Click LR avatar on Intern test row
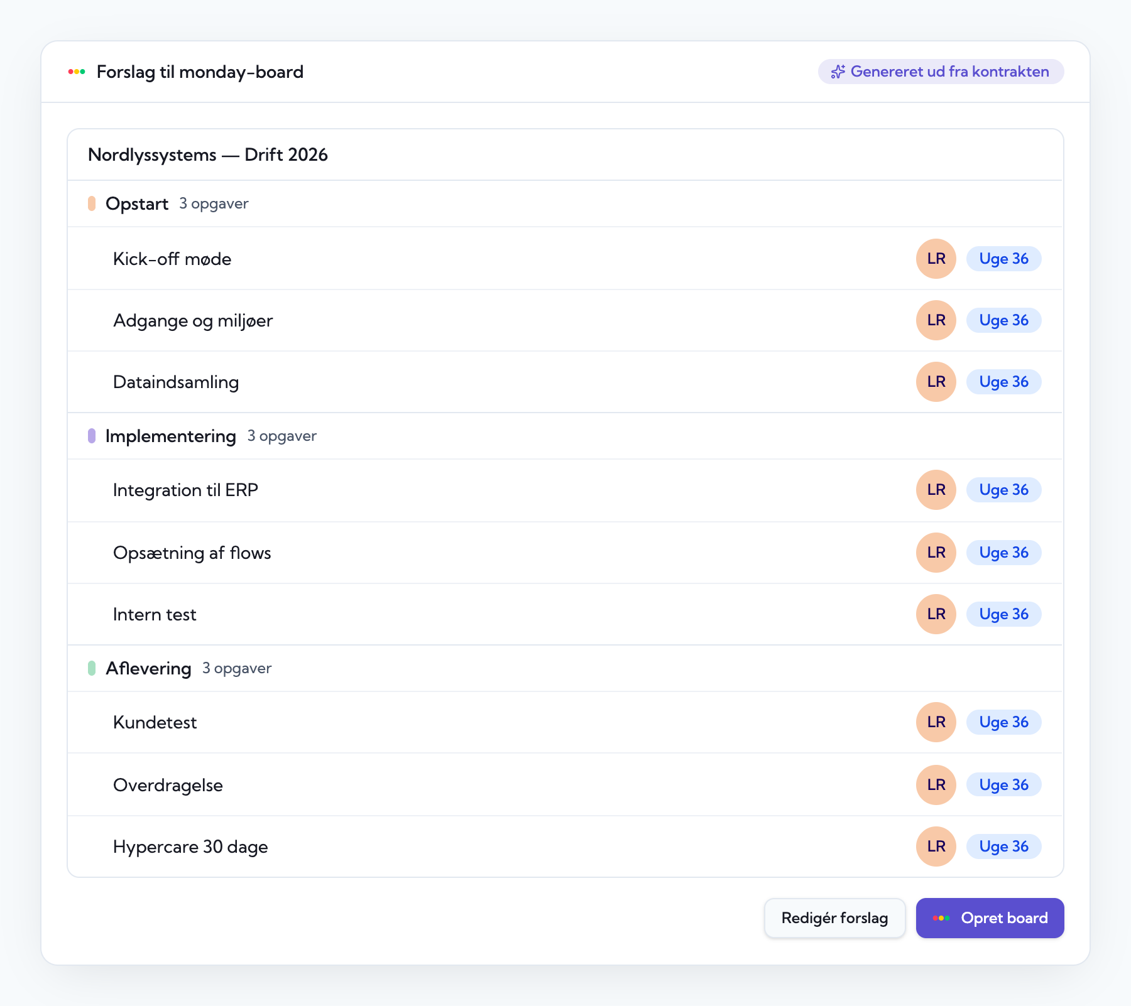This screenshot has height=1006, width=1131. (936, 614)
